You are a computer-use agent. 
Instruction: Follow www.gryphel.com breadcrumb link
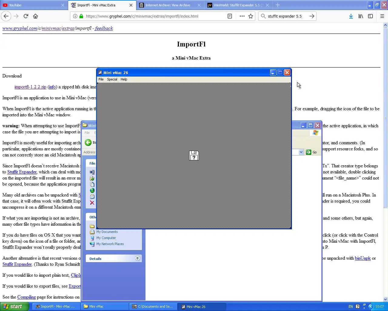pos(20,28)
